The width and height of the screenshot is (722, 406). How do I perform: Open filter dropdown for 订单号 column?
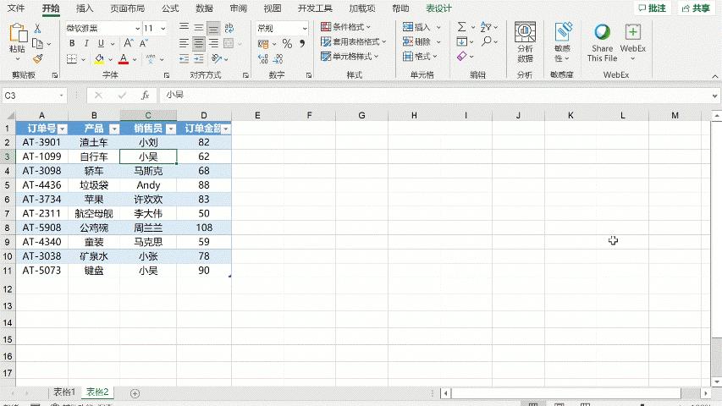[62, 129]
